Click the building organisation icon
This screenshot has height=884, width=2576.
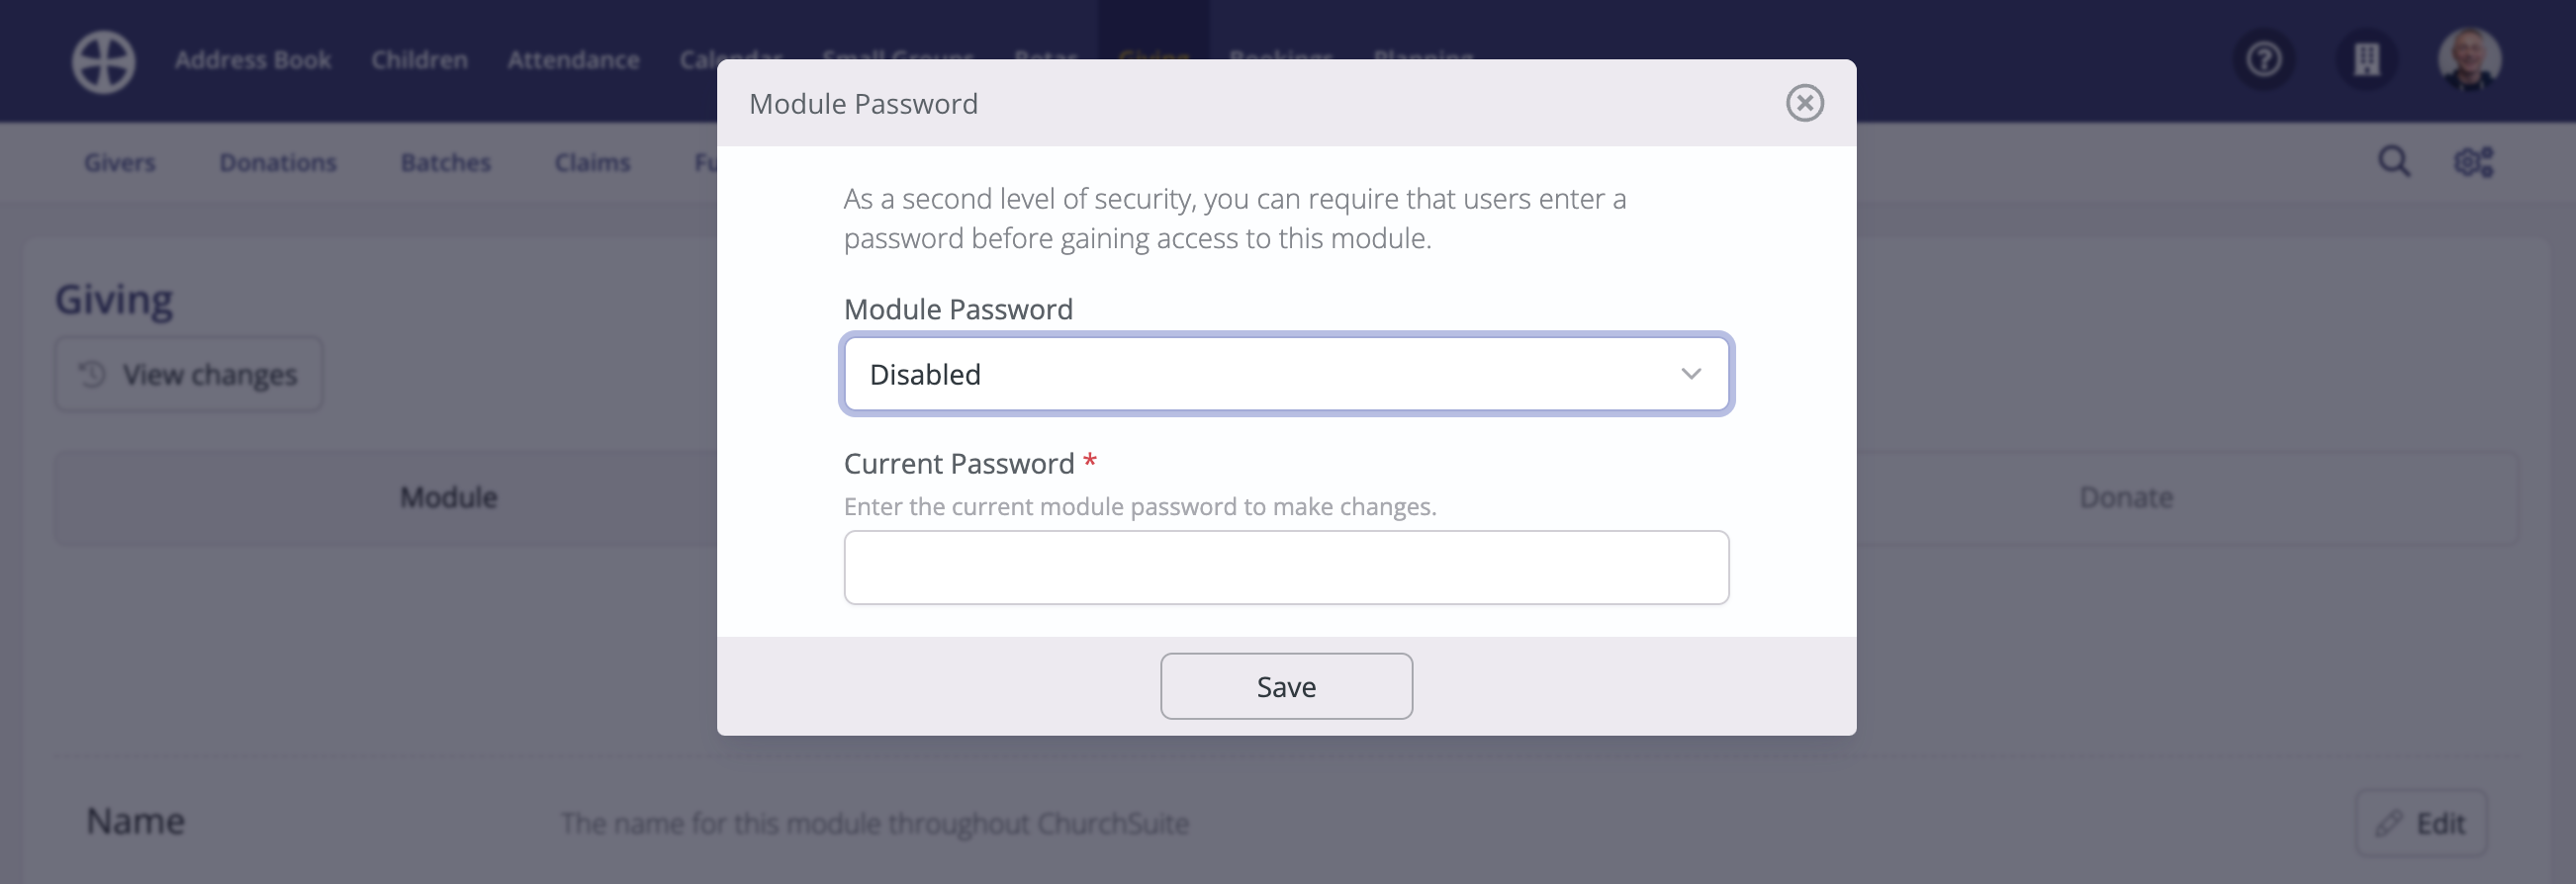[x=2366, y=59]
